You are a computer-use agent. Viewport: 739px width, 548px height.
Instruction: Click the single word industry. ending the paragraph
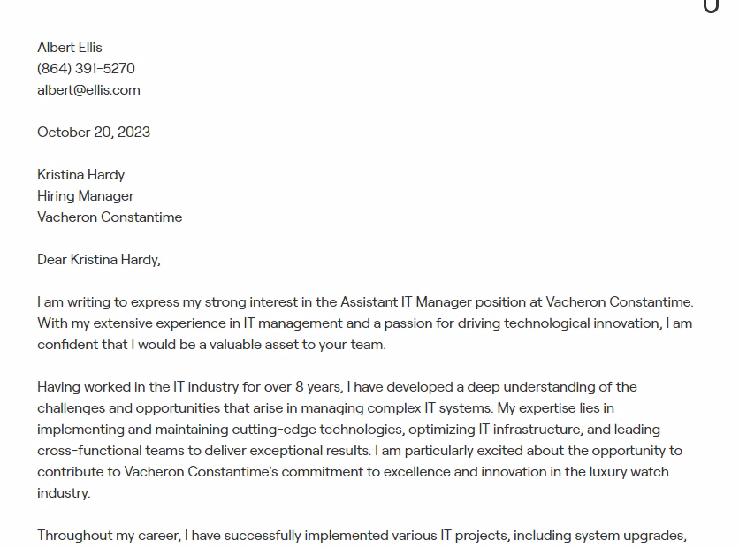point(64,493)
